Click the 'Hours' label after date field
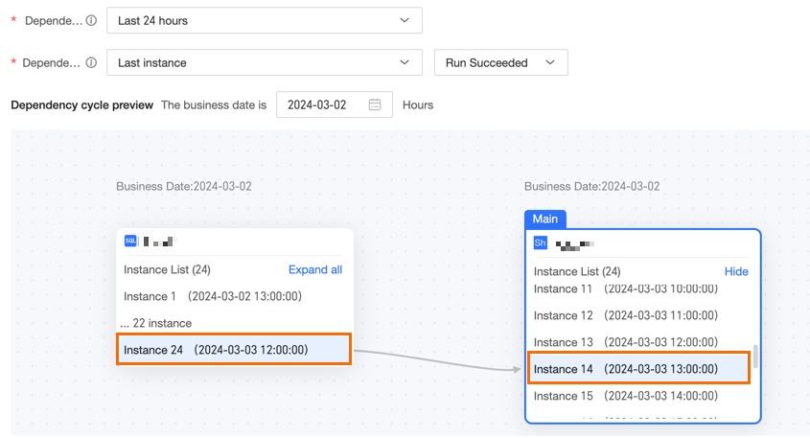The height and width of the screenshot is (438, 810). pos(418,104)
